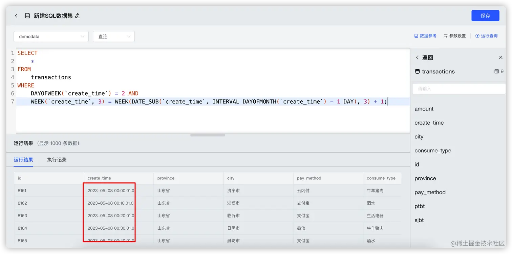Screen dimensions: 512x254
Task: Click cell with id 8161
Action: (x=49, y=190)
